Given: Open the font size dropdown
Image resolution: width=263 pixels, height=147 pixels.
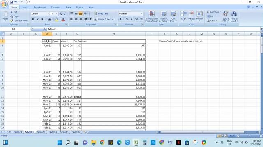Looking at the screenshot, I should (x=57, y=13).
